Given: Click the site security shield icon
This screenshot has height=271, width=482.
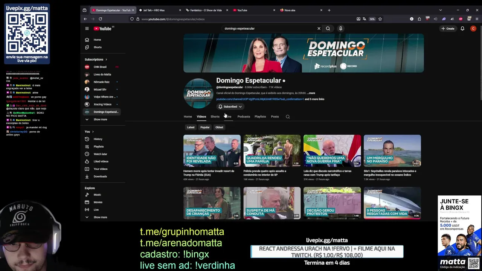Looking at the screenshot, I should coord(132,19).
